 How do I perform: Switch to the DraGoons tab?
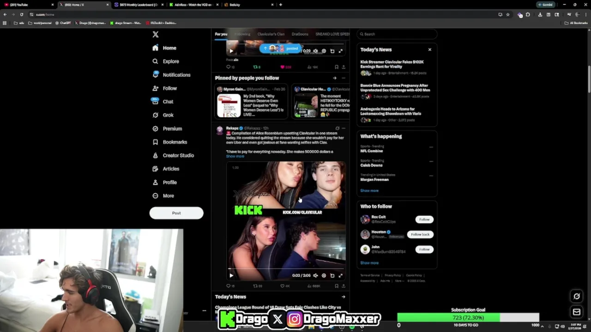(x=300, y=34)
